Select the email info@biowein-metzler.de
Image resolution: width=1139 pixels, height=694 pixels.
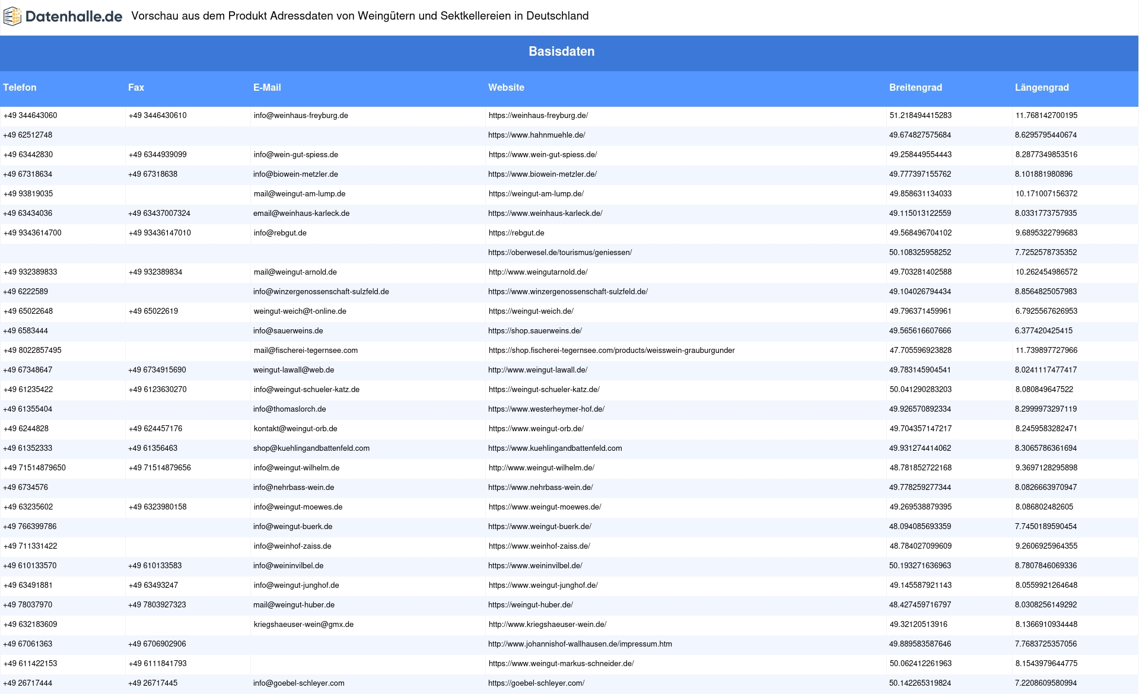295,174
